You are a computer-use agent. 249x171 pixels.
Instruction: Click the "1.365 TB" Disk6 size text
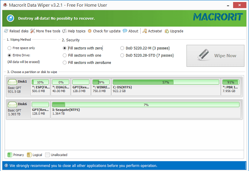(x=14, y=114)
